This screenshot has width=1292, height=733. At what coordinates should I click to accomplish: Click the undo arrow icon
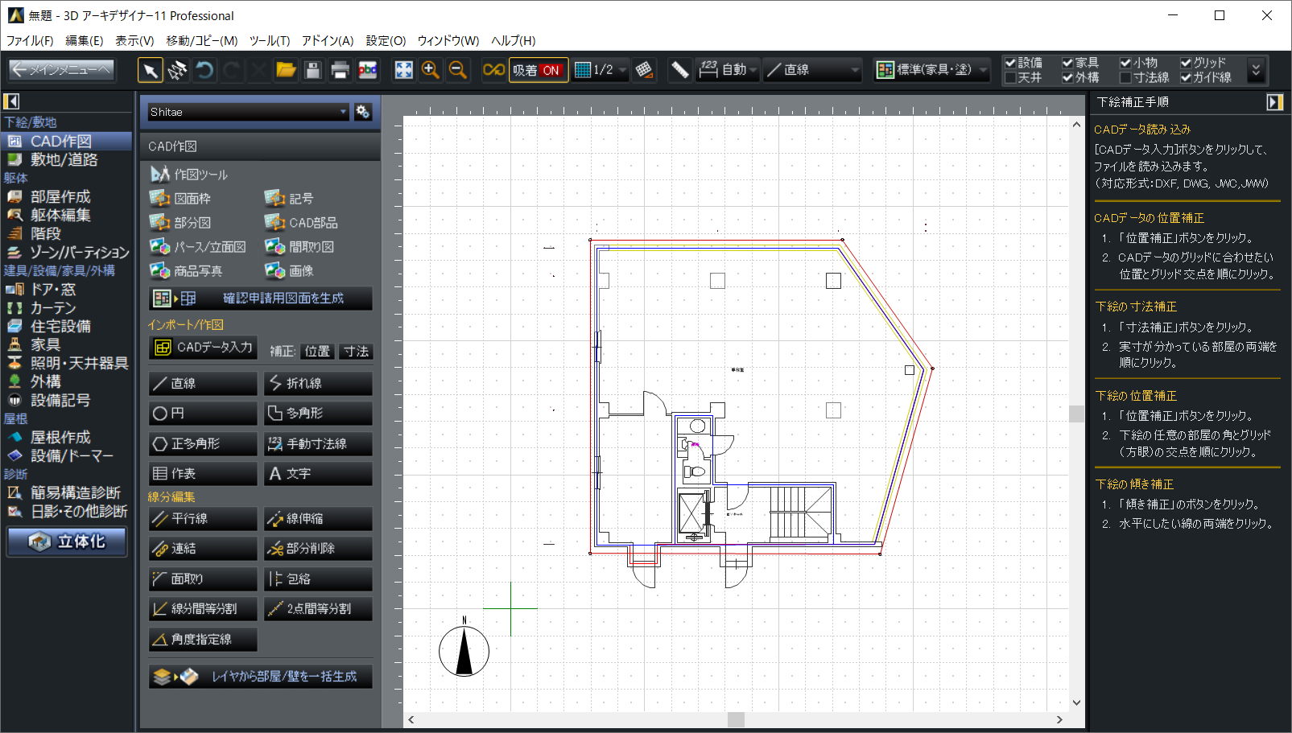(204, 70)
